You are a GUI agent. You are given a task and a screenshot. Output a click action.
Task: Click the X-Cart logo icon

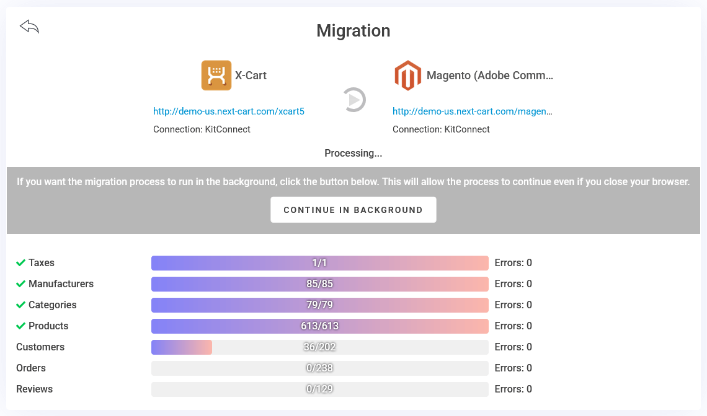[216, 75]
